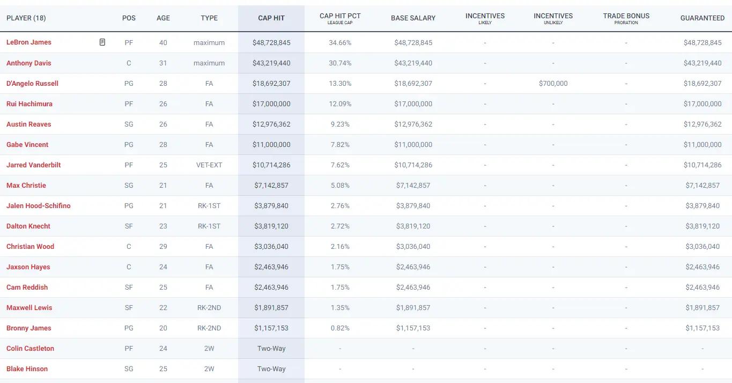
Task: Sort by CAP HIT PCT League Cap header
Action: (340, 18)
